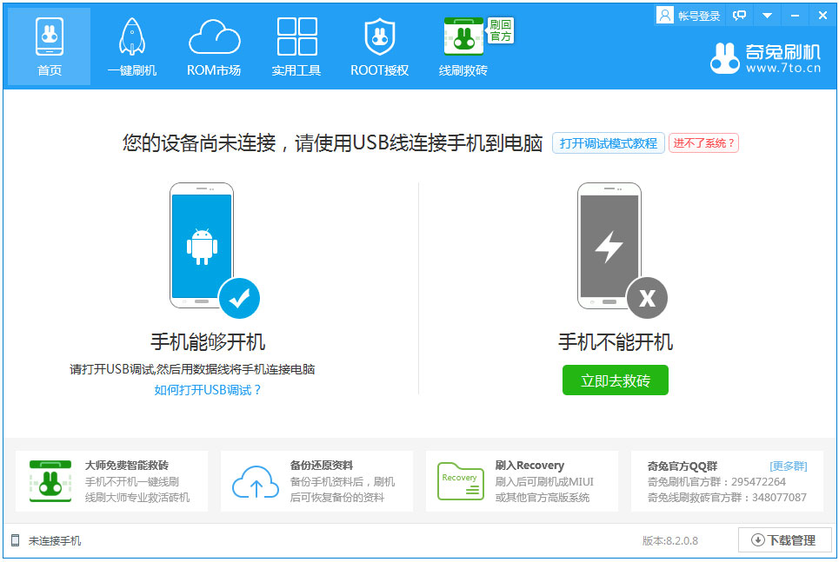The width and height of the screenshot is (839, 562).
Task: Click the 大师免费智能救砖 rabbit icon
Action: (x=50, y=480)
